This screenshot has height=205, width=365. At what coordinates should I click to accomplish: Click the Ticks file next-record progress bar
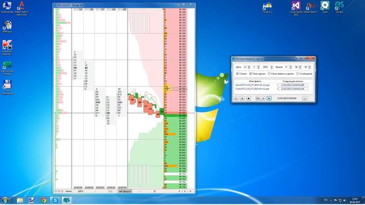(x=293, y=89)
